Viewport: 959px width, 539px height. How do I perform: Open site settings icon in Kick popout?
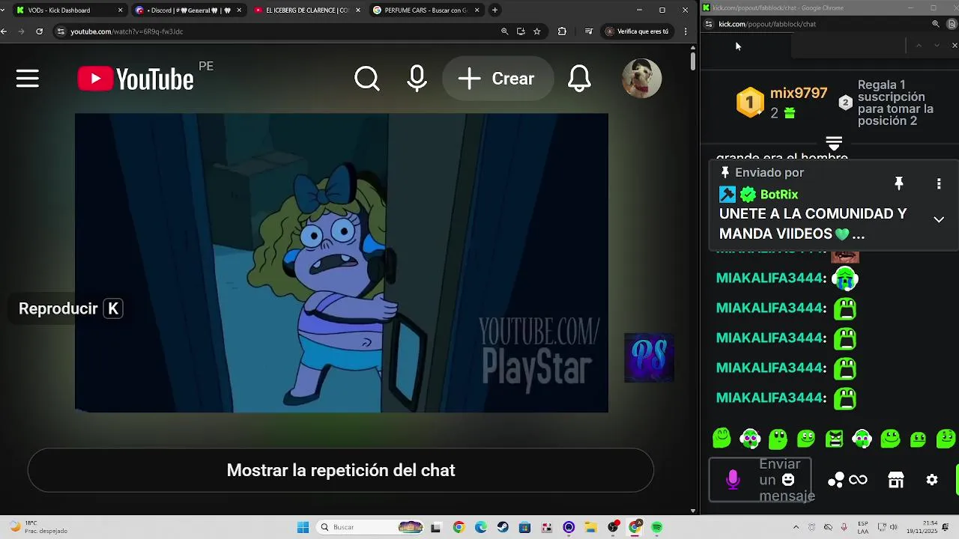[708, 24]
